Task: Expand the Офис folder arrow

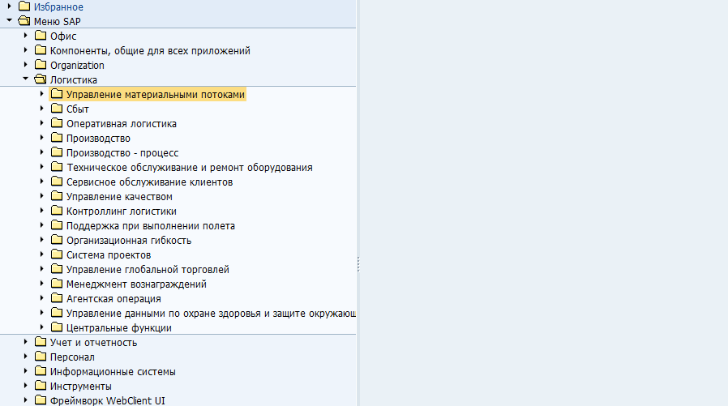Action: pyautogui.click(x=25, y=36)
